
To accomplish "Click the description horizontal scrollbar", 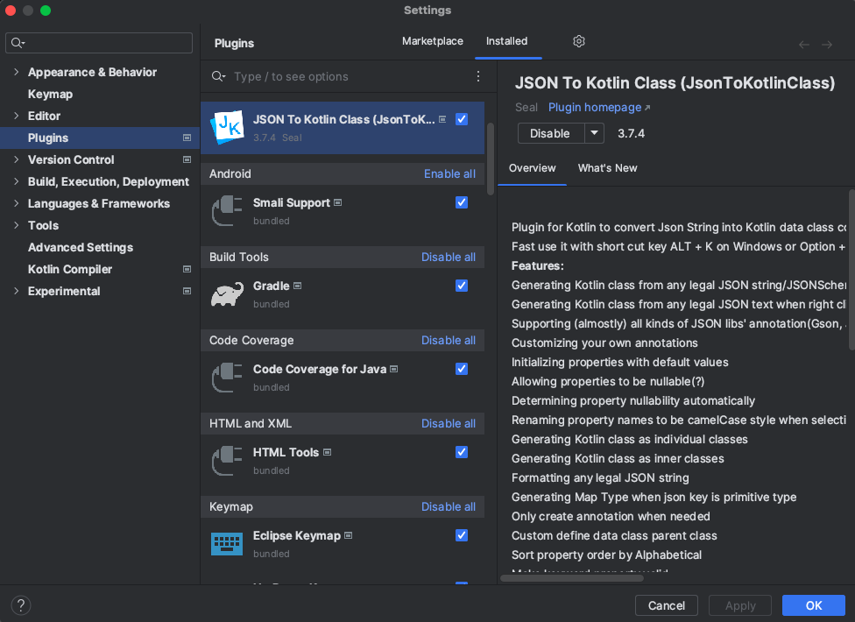I will click(572, 578).
